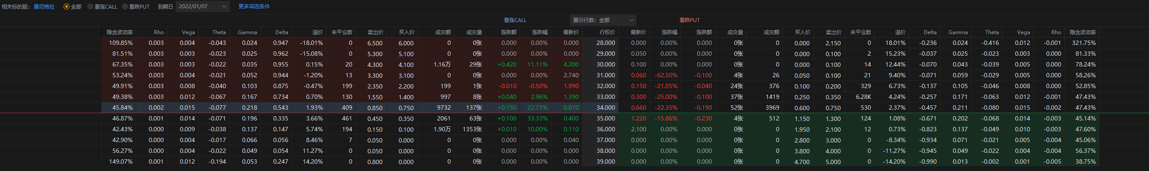Click call turnover value 9732
Image resolution: width=1149 pixels, height=171 pixels.
[x=444, y=108]
